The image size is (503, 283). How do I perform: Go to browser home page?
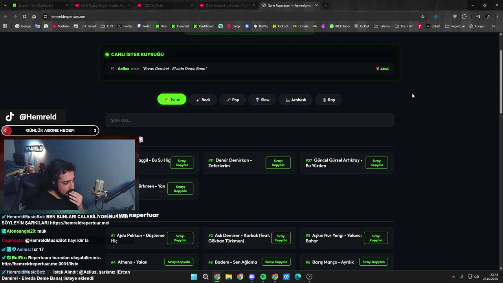34,17
